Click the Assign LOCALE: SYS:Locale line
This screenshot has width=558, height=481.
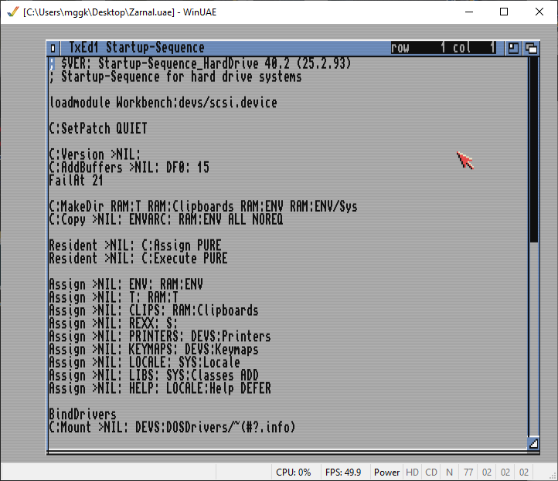coord(145,362)
